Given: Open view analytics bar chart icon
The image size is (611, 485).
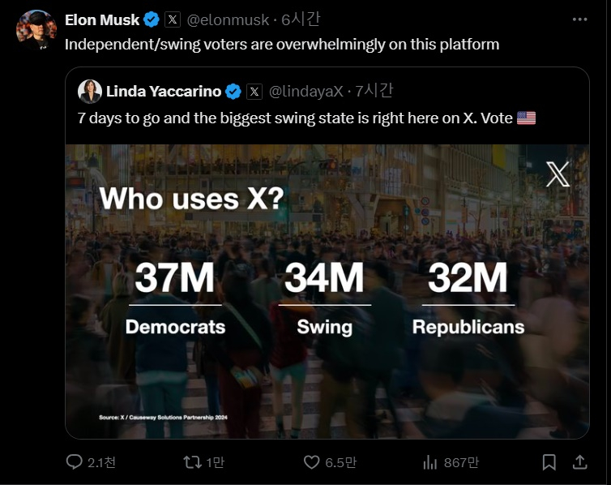Looking at the screenshot, I should (430, 462).
